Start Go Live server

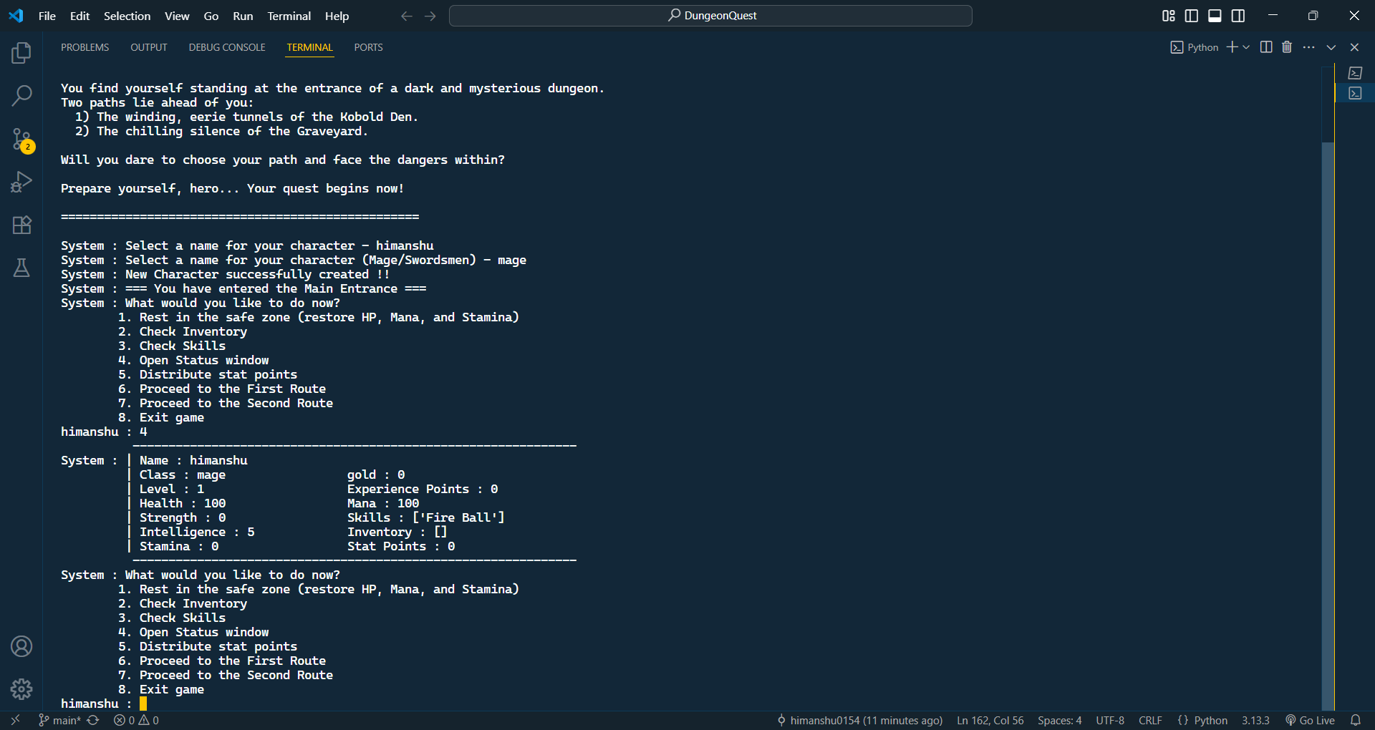tap(1310, 720)
